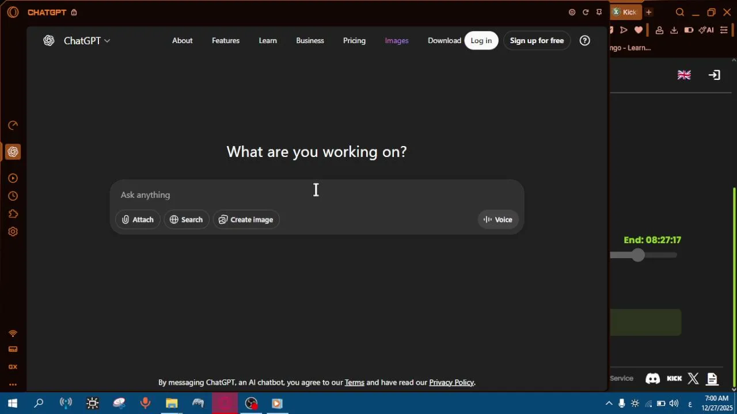The height and width of the screenshot is (414, 737).
Task: Open the History clock sidebar icon
Action: click(x=13, y=196)
